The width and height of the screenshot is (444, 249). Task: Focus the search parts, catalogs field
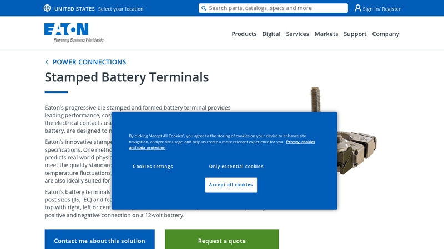[x=273, y=8]
